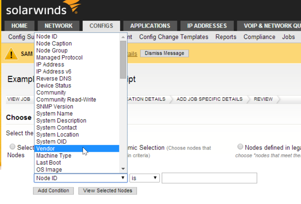Choose Node Group from the list

click(x=77, y=50)
